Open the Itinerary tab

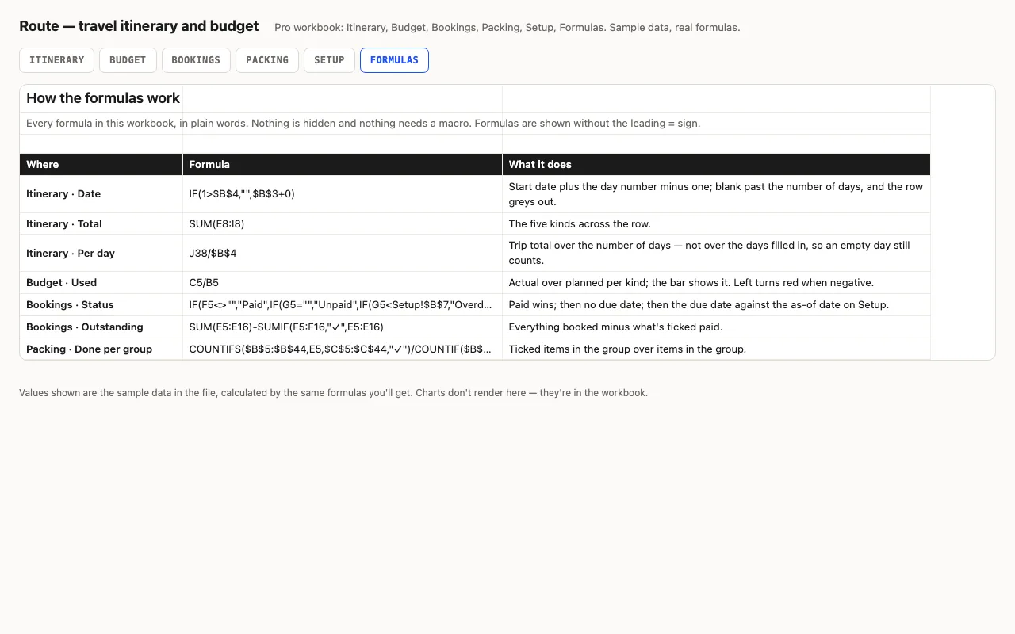pos(56,60)
